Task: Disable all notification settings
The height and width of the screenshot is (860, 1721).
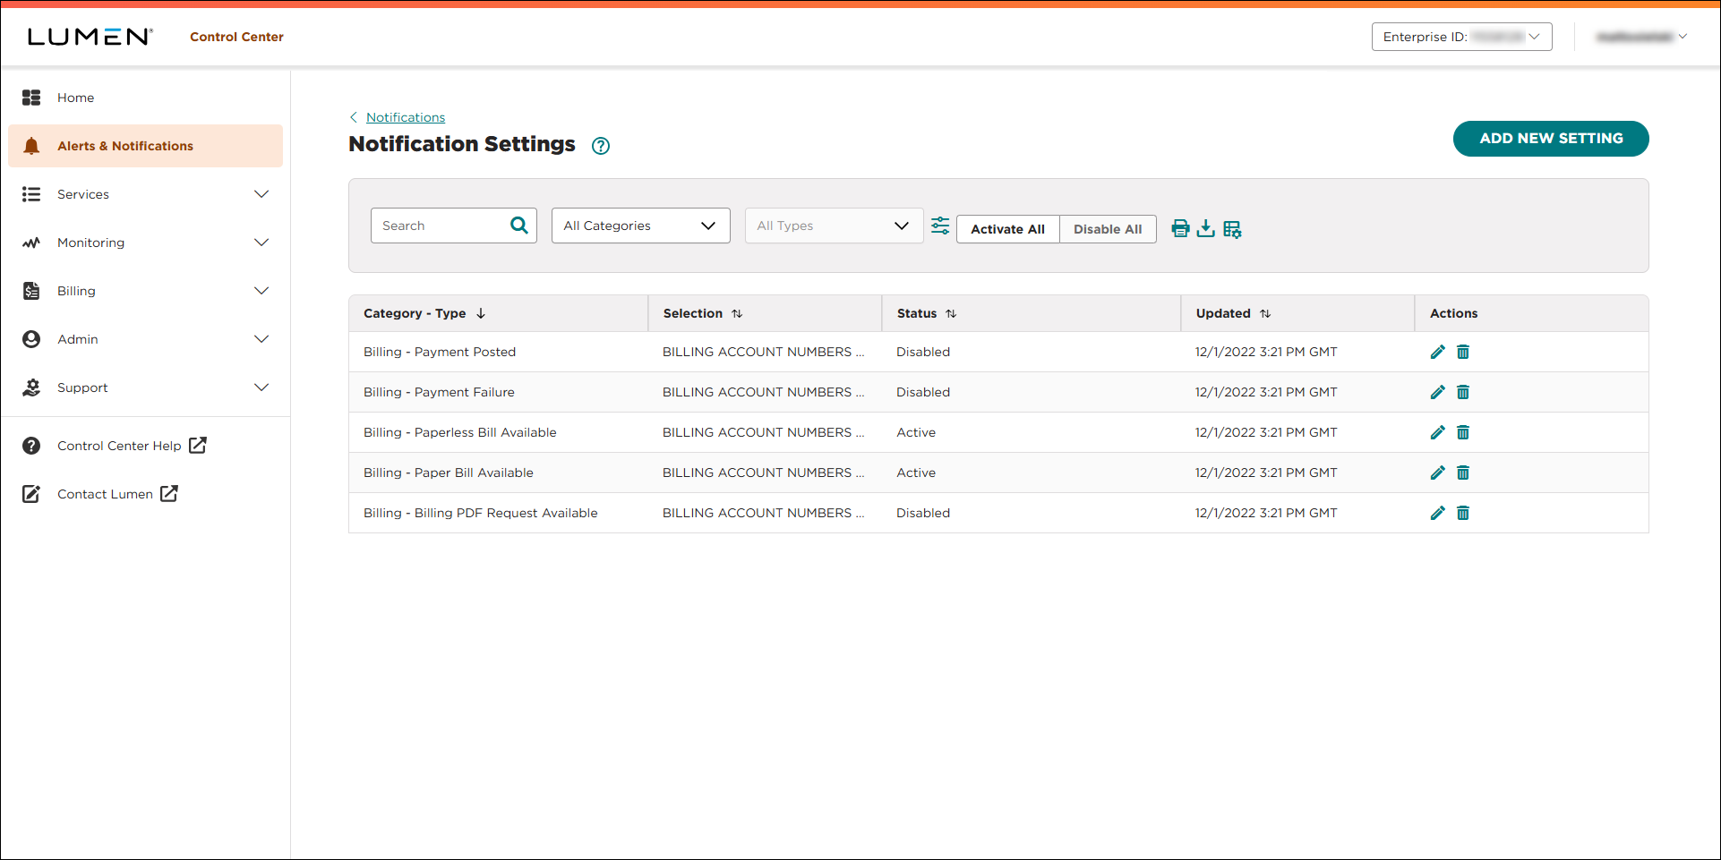Action: [1107, 228]
